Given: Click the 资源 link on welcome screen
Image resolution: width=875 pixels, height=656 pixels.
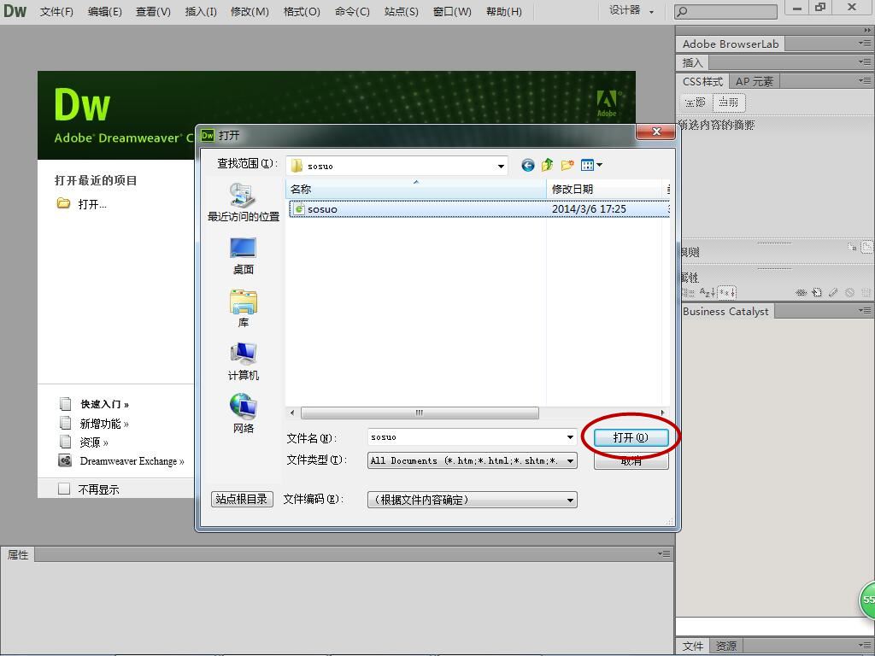Looking at the screenshot, I should click(x=94, y=442).
